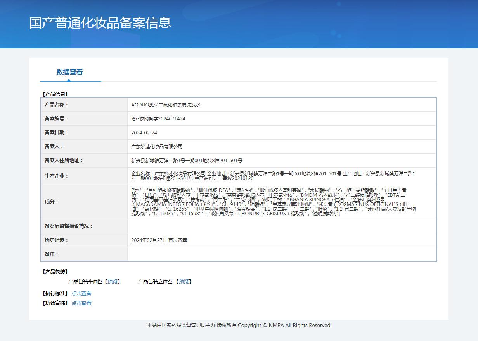Image resolution: width=478 pixels, height=341 pixels.
Task: Click the 【产品包装】 section heading
Action: click(55, 272)
